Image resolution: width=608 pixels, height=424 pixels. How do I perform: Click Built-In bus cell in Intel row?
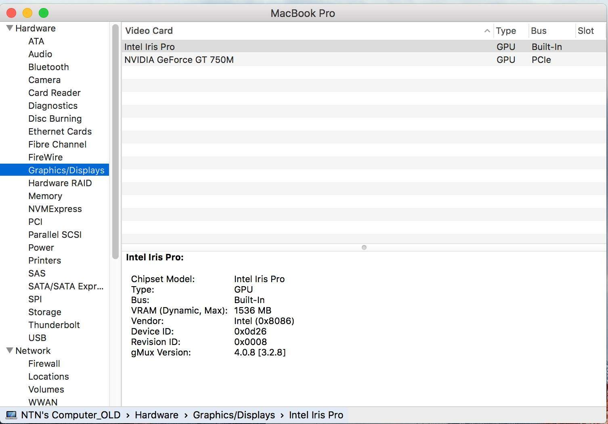point(547,47)
